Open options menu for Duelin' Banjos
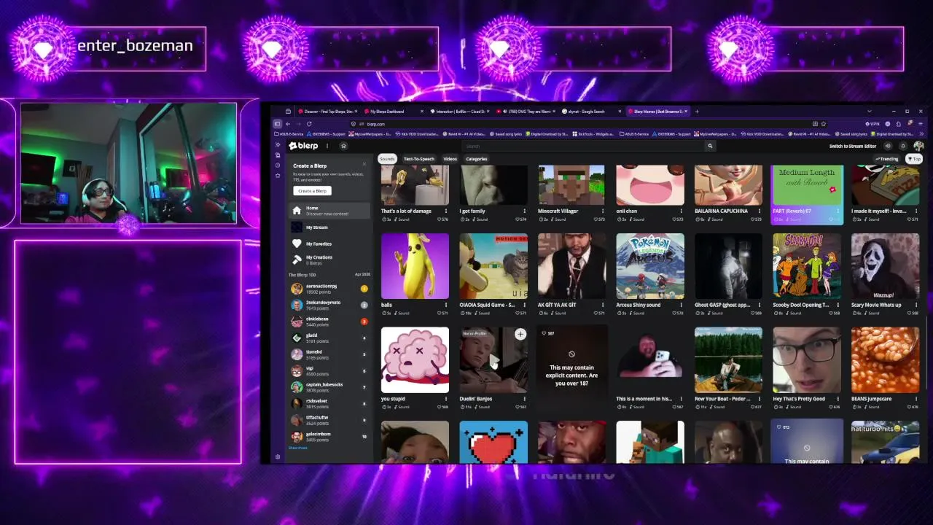 [524, 399]
